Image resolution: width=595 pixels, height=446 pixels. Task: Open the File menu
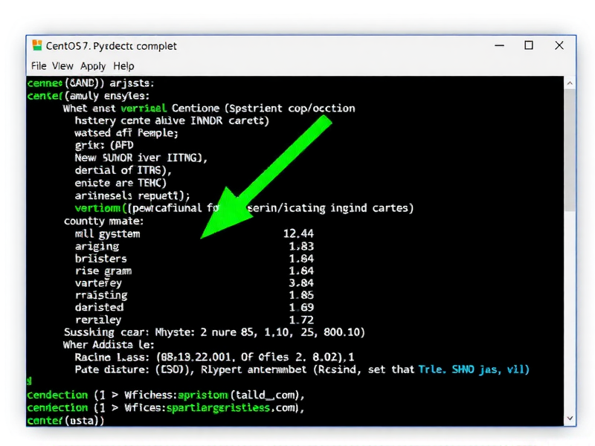(x=39, y=66)
